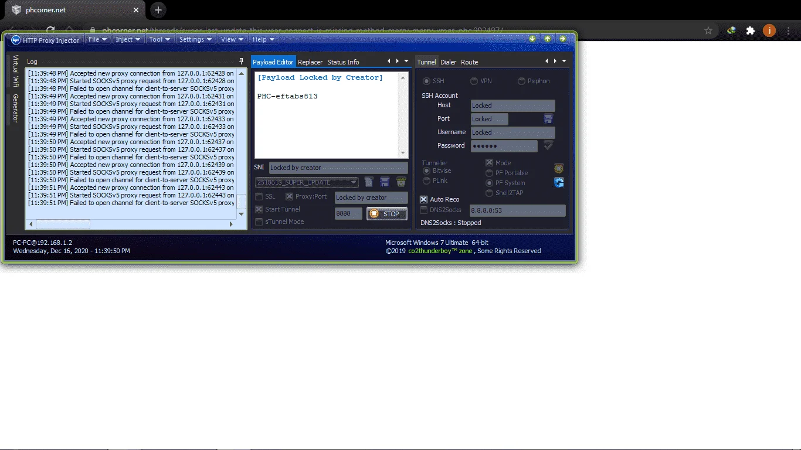Switch to the Replacer tab
The image size is (801, 450).
(310, 62)
